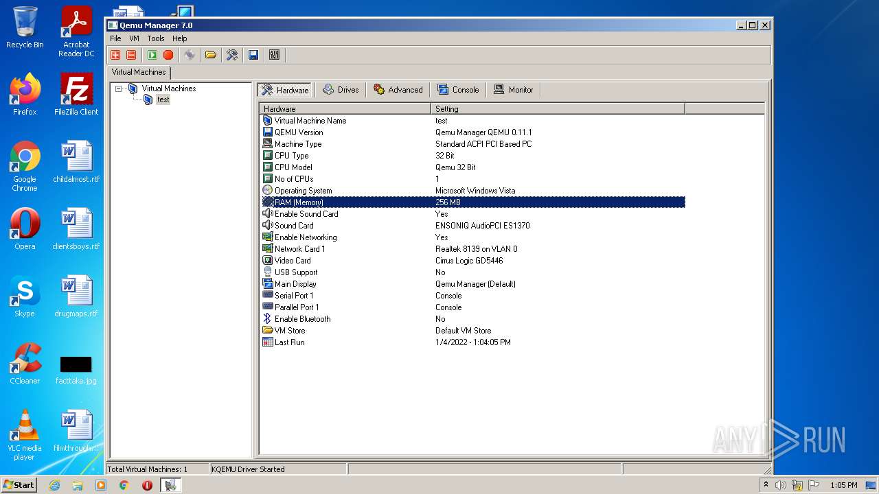
Task: Click the Windows Start button
Action: point(19,485)
